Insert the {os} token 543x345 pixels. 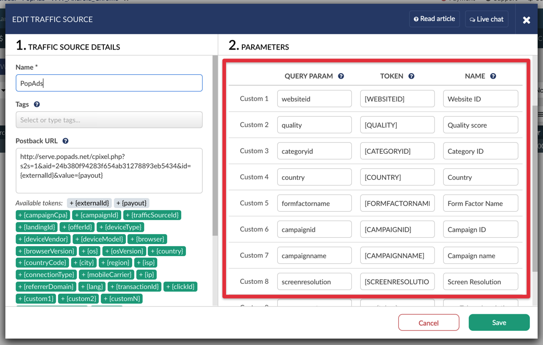90,251
